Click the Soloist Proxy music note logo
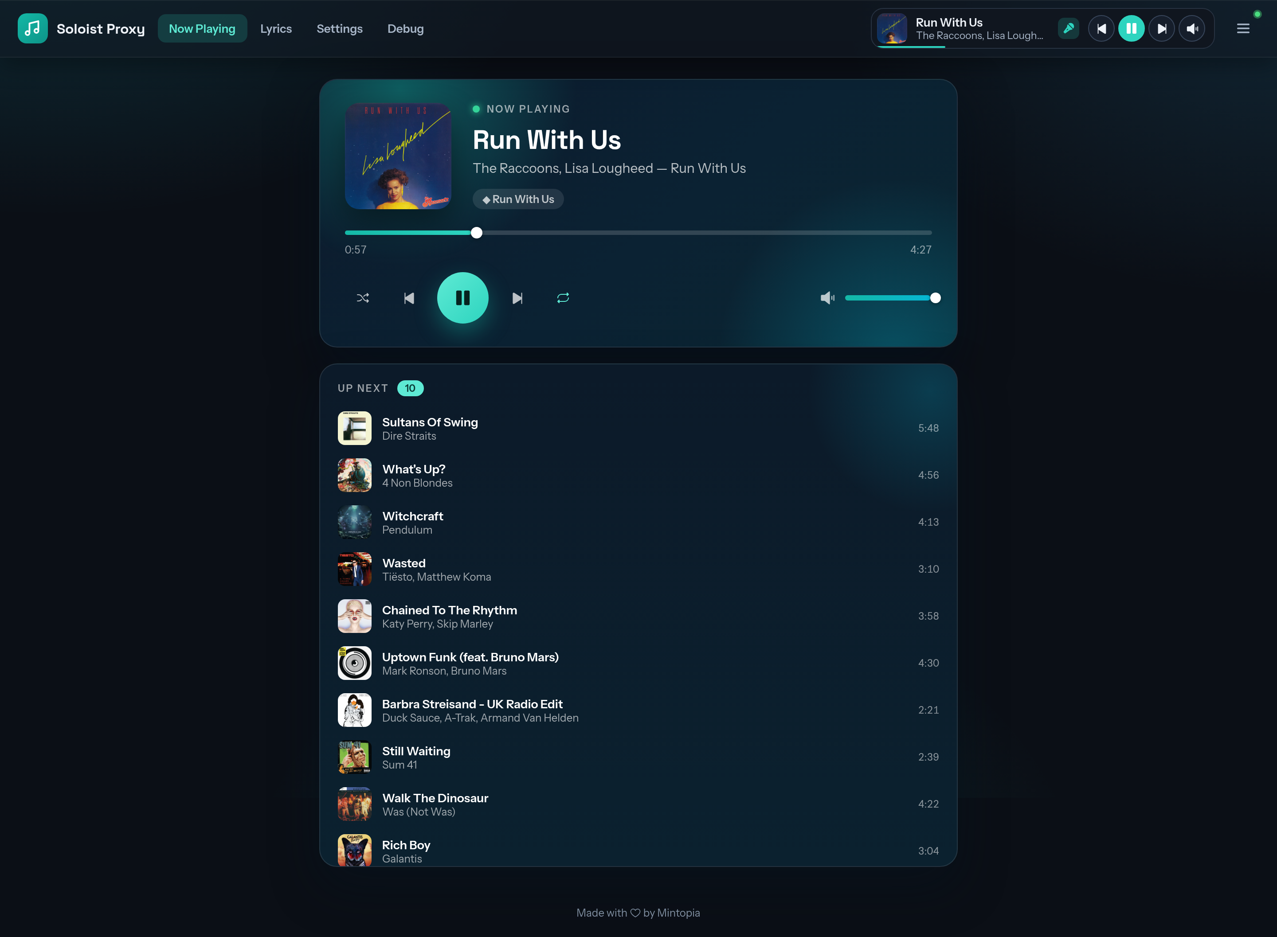Screen dimensions: 1277x937 [32, 28]
